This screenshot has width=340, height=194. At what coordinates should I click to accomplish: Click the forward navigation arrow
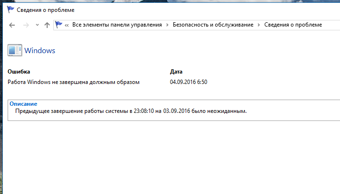click(26, 25)
